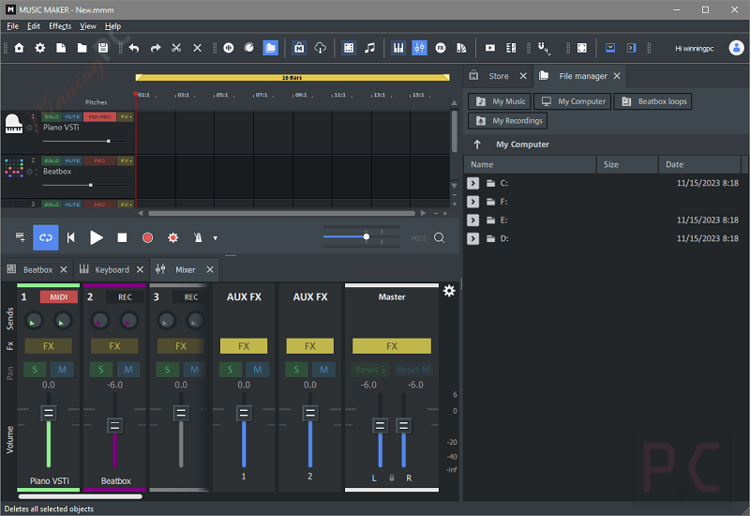
Task: Toggle the File manager toolbar icon
Action: (270, 48)
